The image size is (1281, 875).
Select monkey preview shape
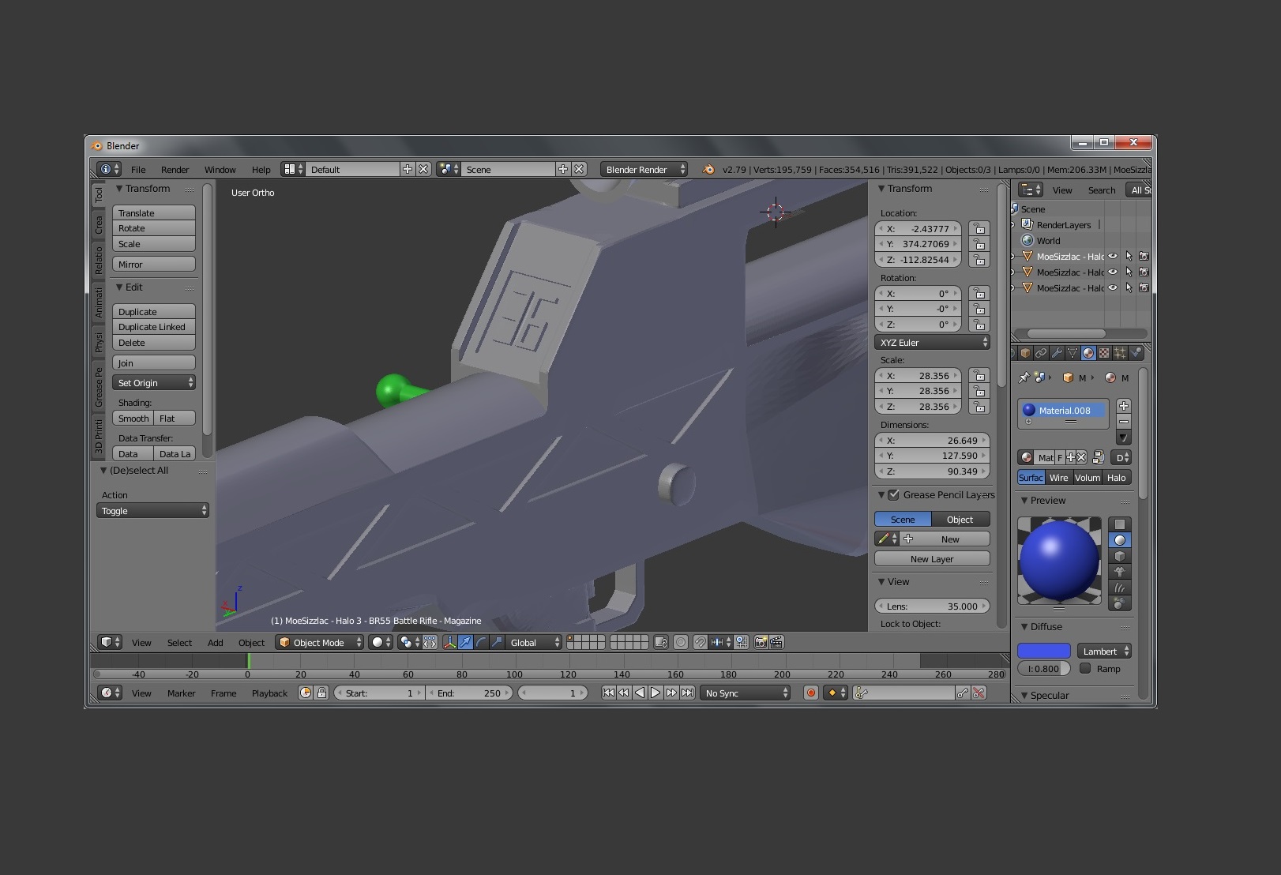1120,572
